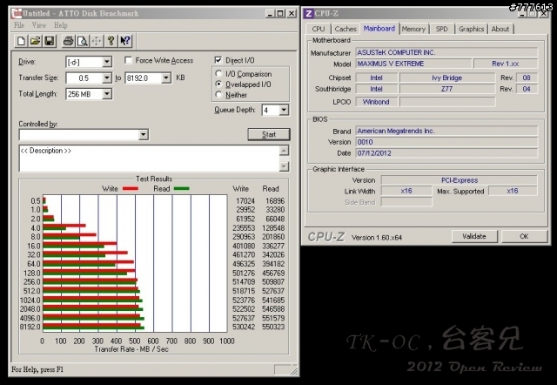Open the Queue Depth dropdown
Image resolution: width=557 pixels, height=385 pixels.
tap(284, 111)
